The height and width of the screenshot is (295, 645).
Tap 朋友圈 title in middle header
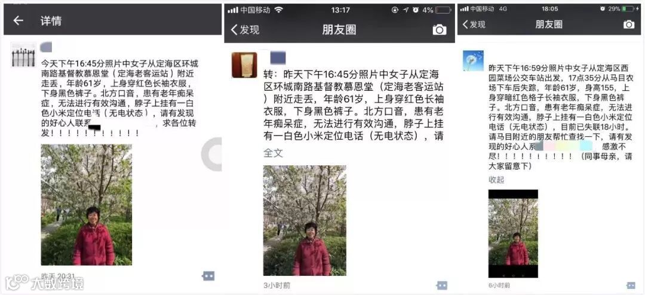tap(339, 30)
